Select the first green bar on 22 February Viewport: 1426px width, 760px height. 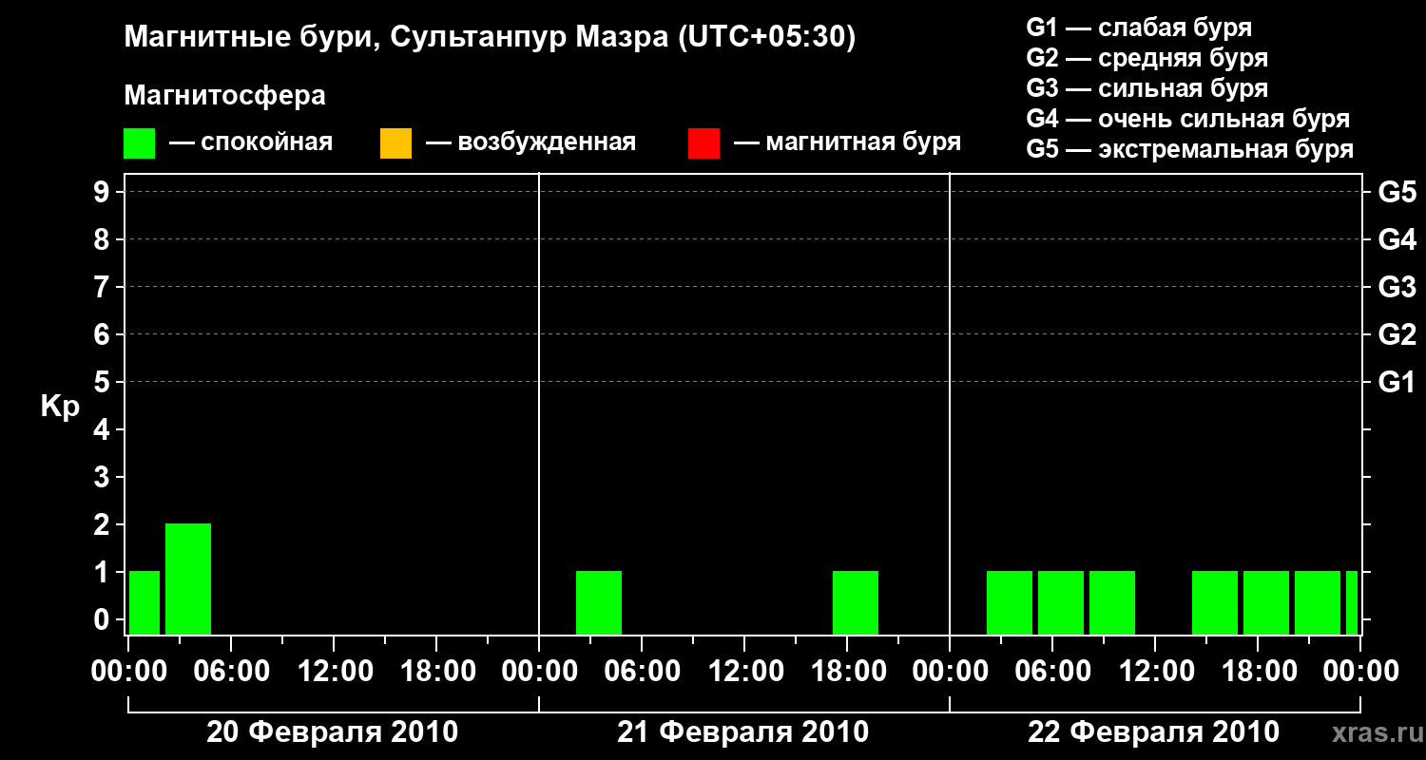(x=1010, y=602)
